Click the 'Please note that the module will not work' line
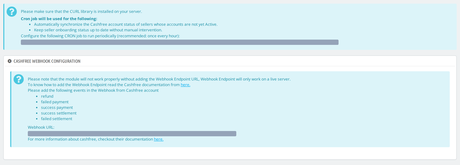This screenshot has width=460, height=165. [159, 79]
